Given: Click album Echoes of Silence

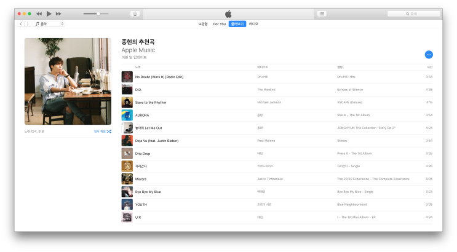Looking at the screenshot, I should (x=350, y=90).
